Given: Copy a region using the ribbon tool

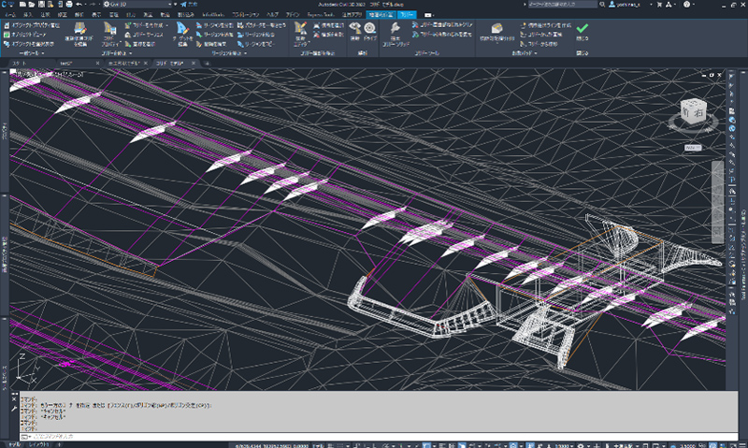Looking at the screenshot, I should pyautogui.click(x=255, y=44).
